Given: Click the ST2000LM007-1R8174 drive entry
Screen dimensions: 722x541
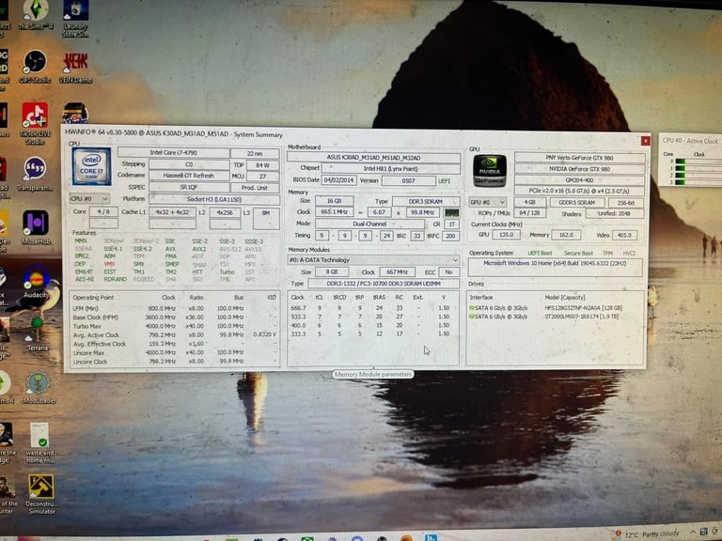Looking at the screenshot, I should pyautogui.click(x=582, y=317).
